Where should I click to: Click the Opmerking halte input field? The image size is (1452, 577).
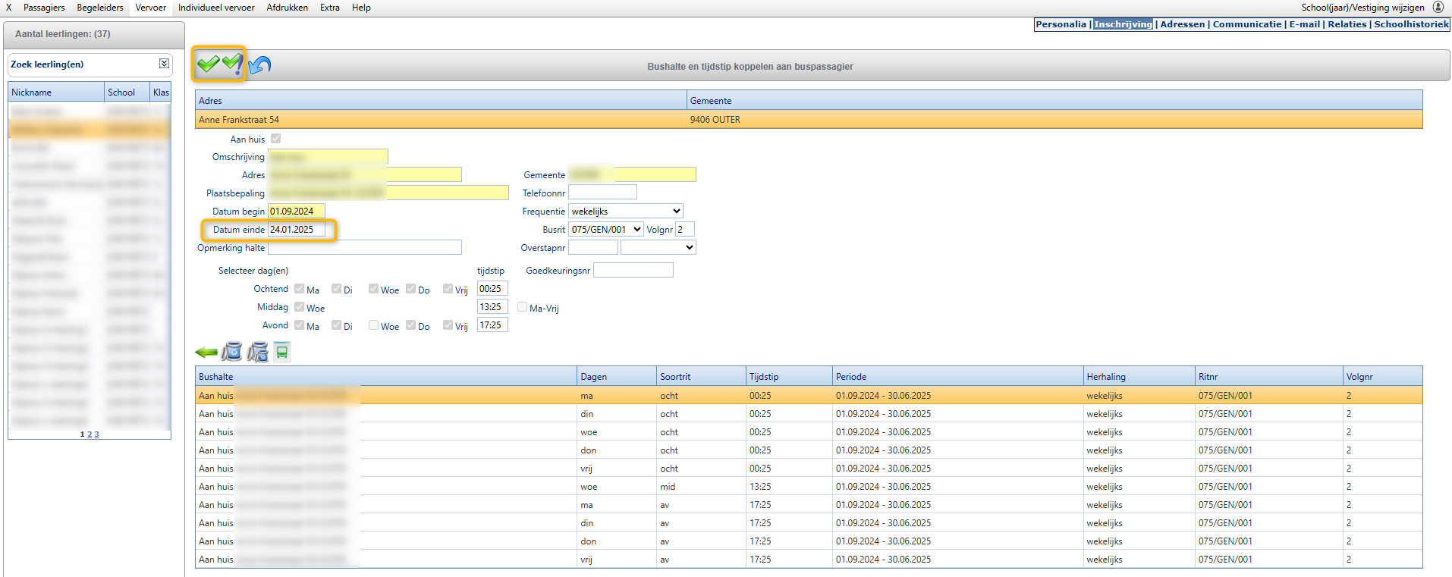365,247
